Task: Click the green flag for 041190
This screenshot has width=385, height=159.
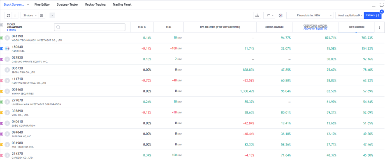Action: [2, 38]
